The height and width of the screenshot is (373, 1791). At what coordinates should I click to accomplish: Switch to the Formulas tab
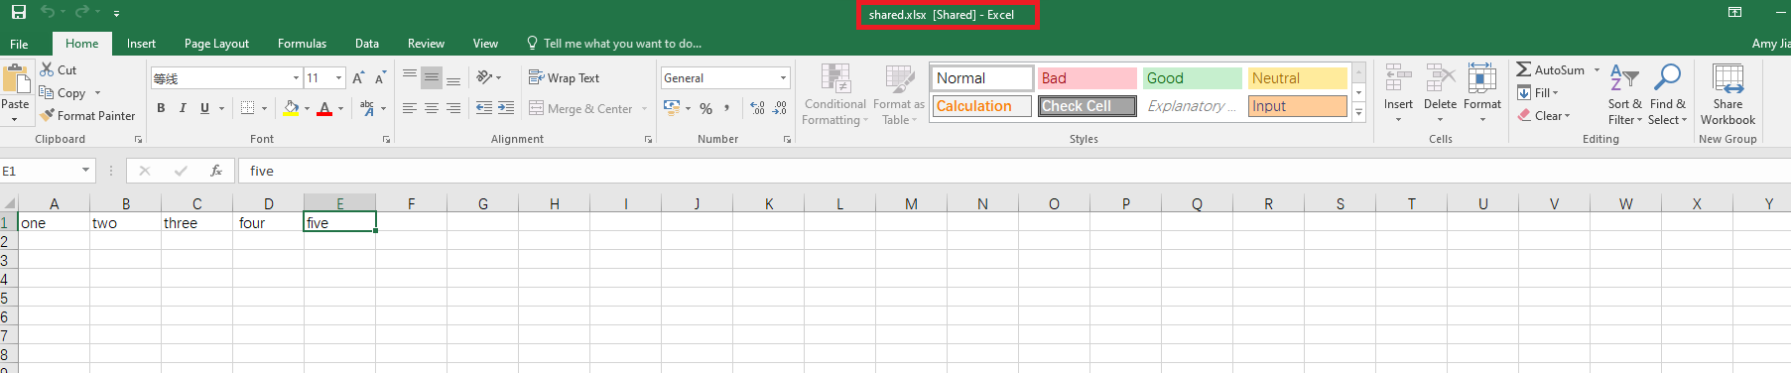pos(302,44)
